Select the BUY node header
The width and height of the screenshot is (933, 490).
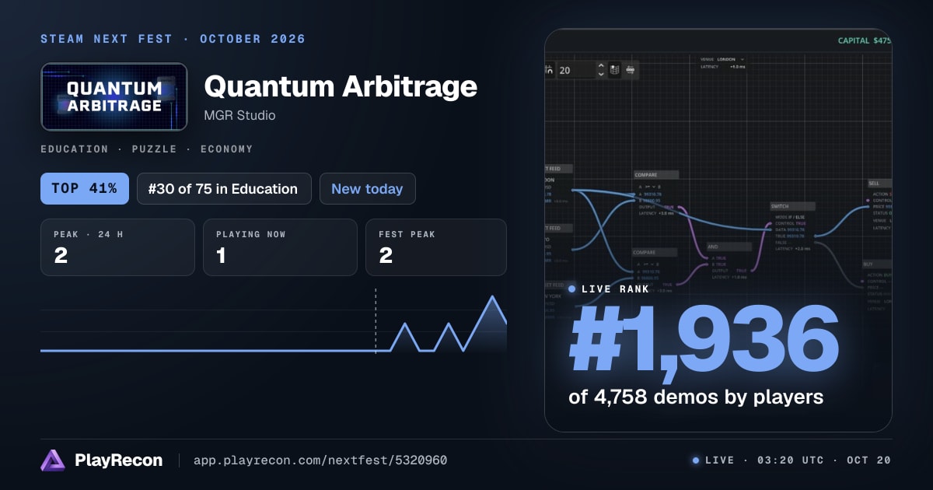point(877,264)
